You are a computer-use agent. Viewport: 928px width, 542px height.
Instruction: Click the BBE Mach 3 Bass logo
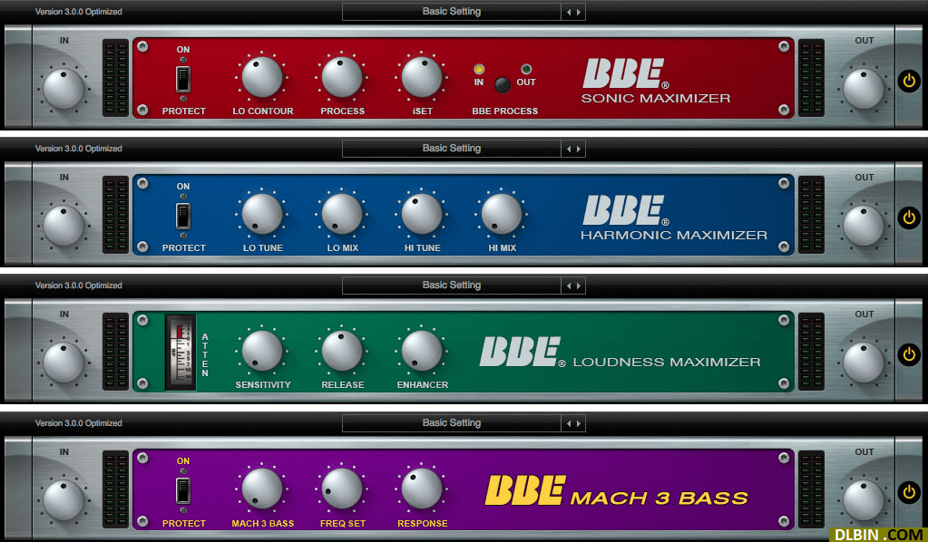click(x=616, y=490)
